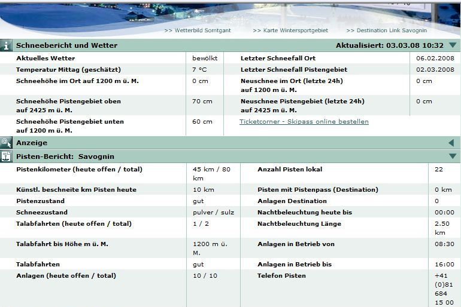This screenshot has width=461, height=307.
Task: Click the info icon beside Schneebericht und Wetter
Action: pos(6,45)
